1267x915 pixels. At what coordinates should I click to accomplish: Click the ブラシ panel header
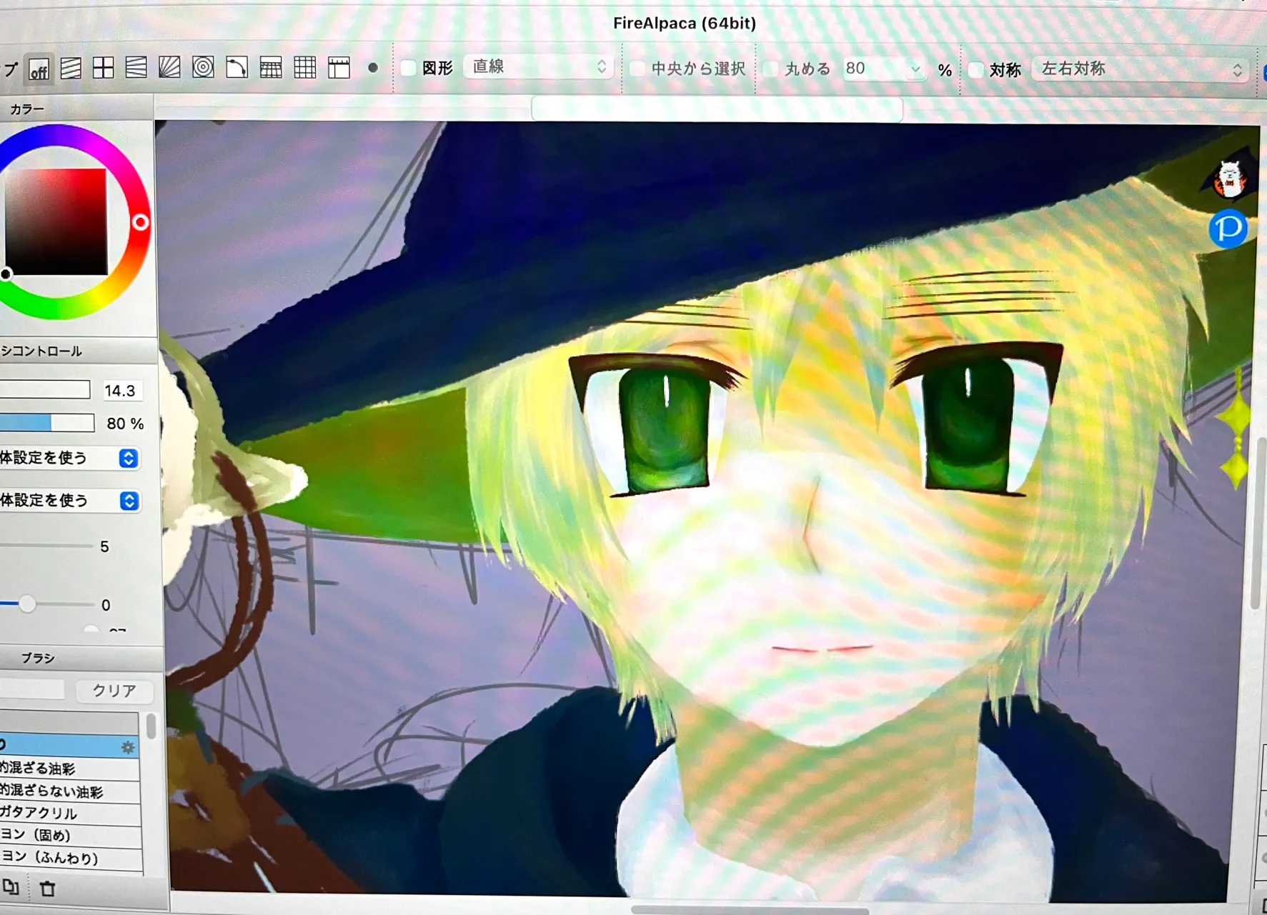point(81,657)
